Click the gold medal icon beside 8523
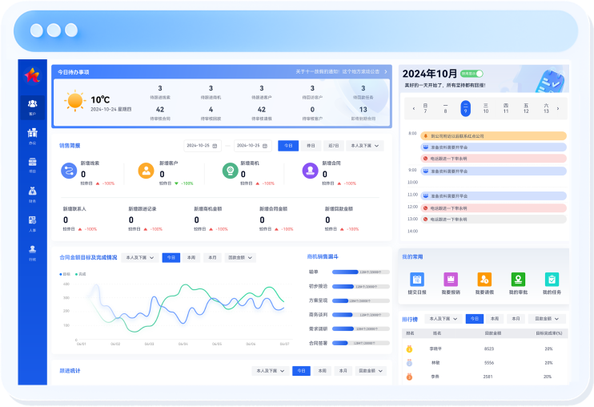The image size is (594, 407). (409, 349)
